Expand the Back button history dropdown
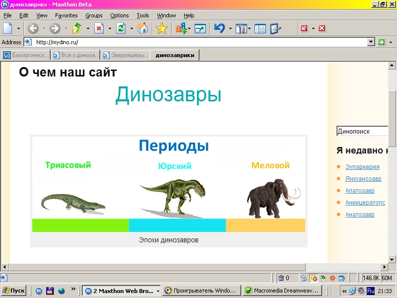This screenshot has height=298, width=397. click(44, 28)
